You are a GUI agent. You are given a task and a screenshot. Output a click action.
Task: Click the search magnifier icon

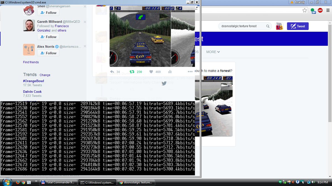click(268, 26)
